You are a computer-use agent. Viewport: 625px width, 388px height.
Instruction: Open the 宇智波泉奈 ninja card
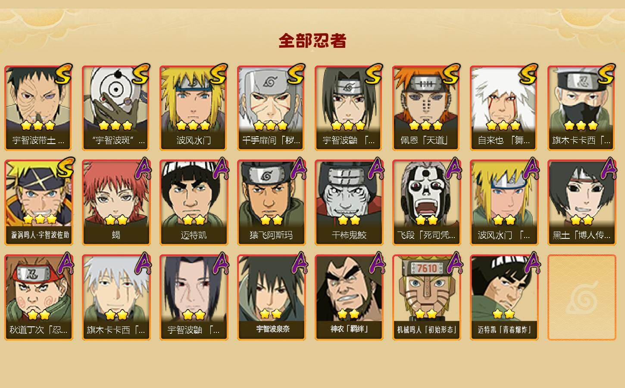tap(272, 297)
